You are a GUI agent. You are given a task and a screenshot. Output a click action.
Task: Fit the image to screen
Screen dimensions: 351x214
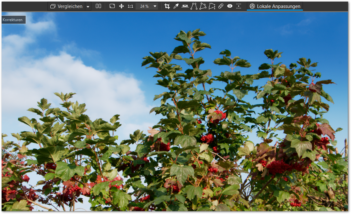(112, 6)
